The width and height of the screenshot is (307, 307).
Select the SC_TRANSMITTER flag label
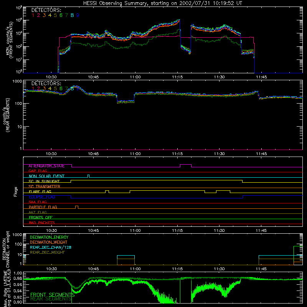point(45,186)
